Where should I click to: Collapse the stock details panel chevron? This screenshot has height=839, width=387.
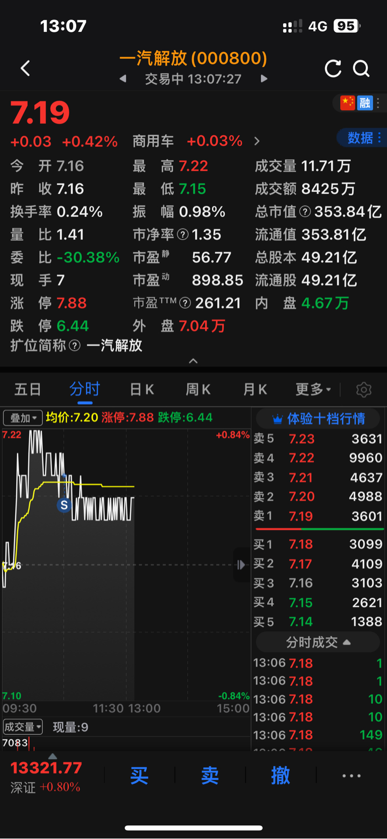[x=193, y=361]
